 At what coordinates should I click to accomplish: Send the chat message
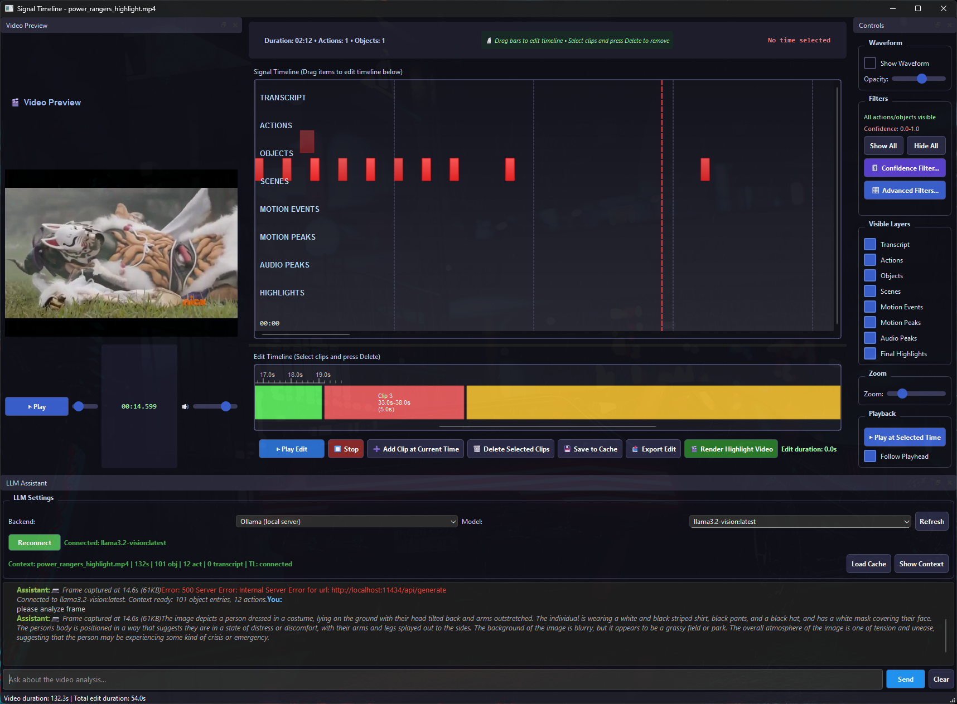(905, 679)
